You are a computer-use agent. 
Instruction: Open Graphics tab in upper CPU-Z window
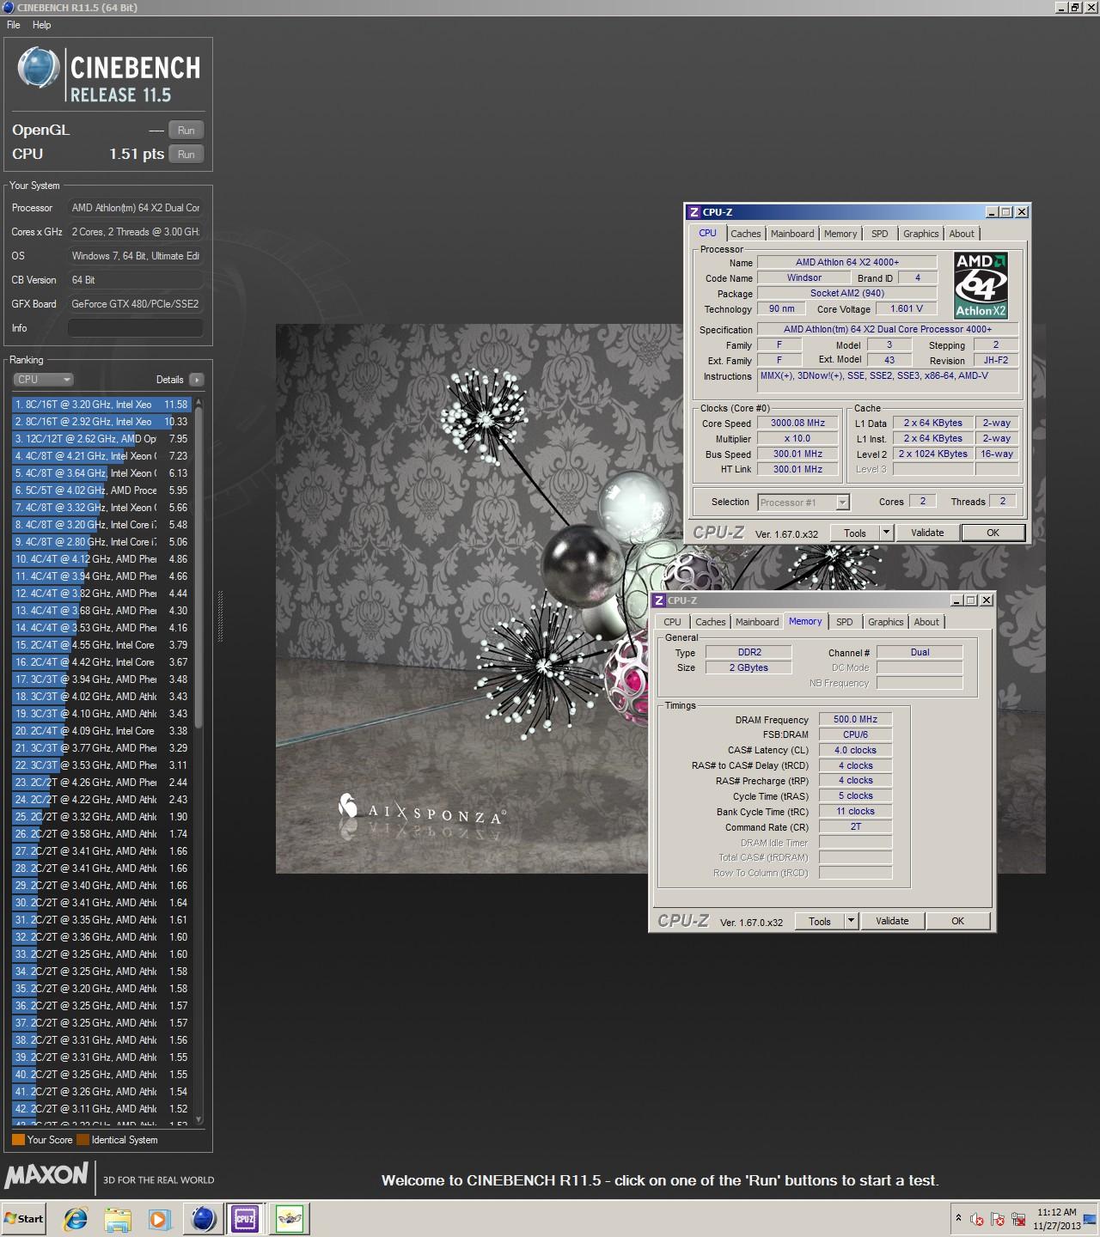[x=921, y=234]
